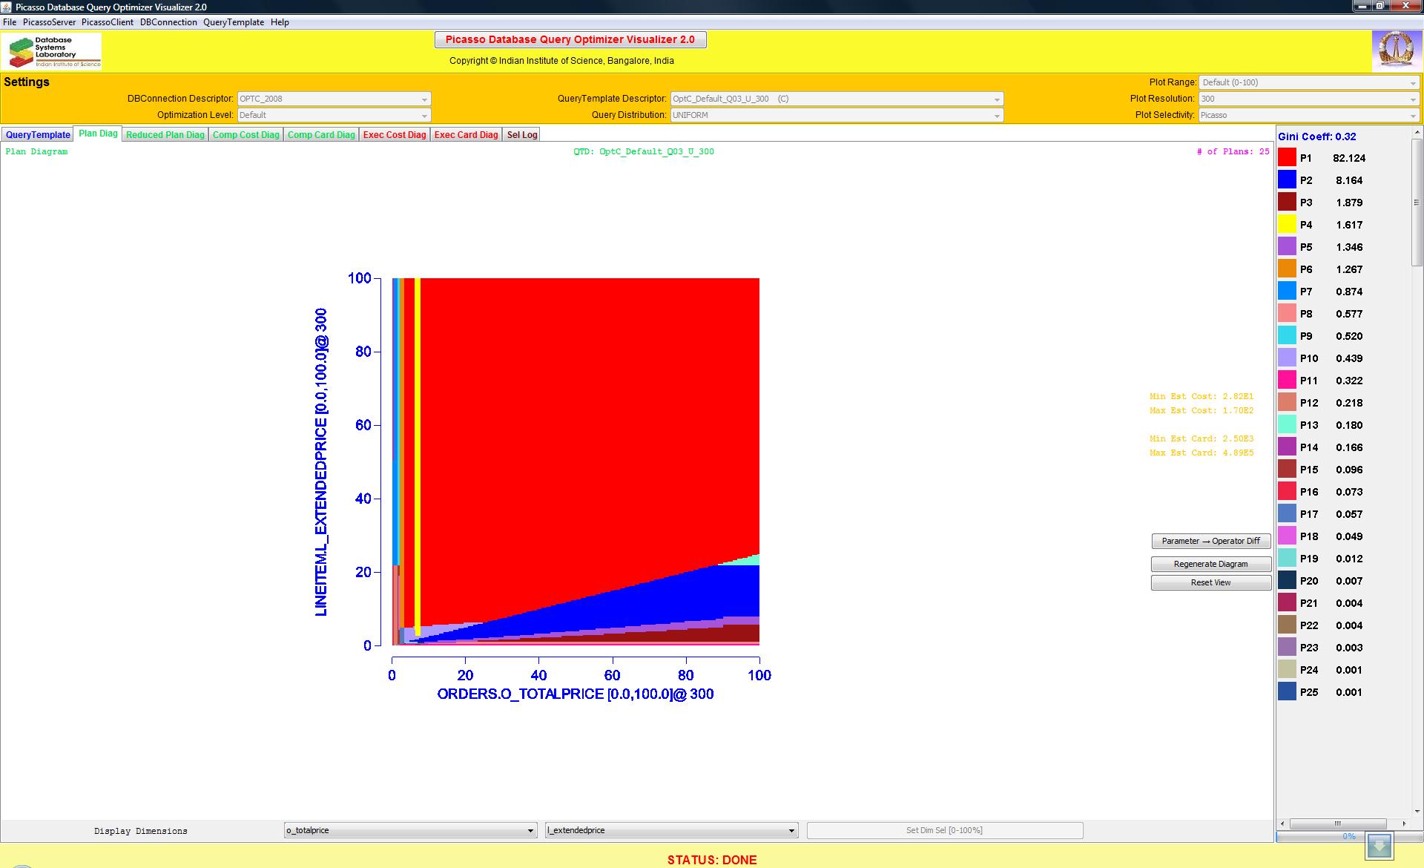Open the PicassoServer menu
Viewport: 1424px width, 868px height.
tap(49, 22)
